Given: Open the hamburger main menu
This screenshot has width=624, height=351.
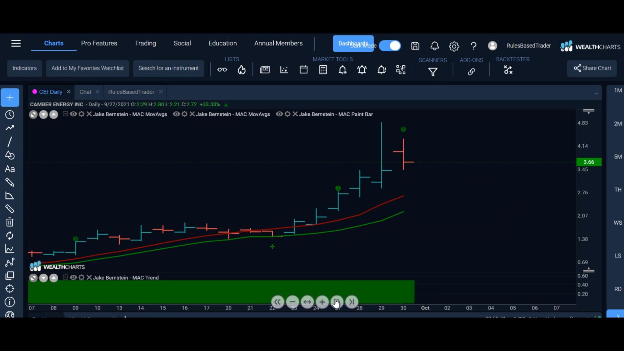Looking at the screenshot, I should pyautogui.click(x=16, y=44).
